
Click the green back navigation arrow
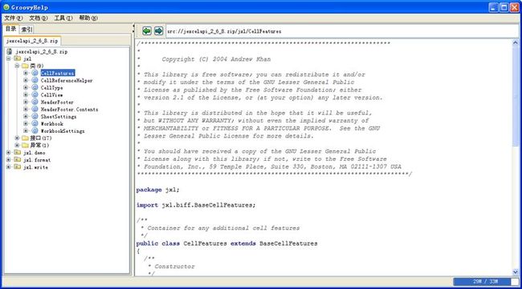click(147, 31)
